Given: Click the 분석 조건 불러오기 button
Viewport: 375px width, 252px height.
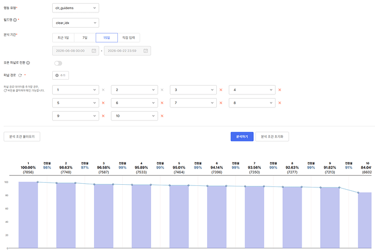Looking at the screenshot, I should coord(22,137).
